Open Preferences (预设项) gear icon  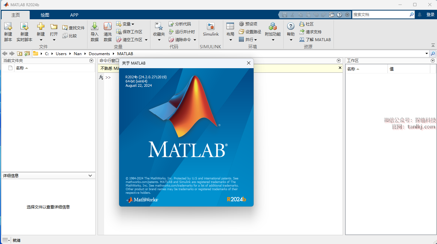pyautogui.click(x=242, y=24)
